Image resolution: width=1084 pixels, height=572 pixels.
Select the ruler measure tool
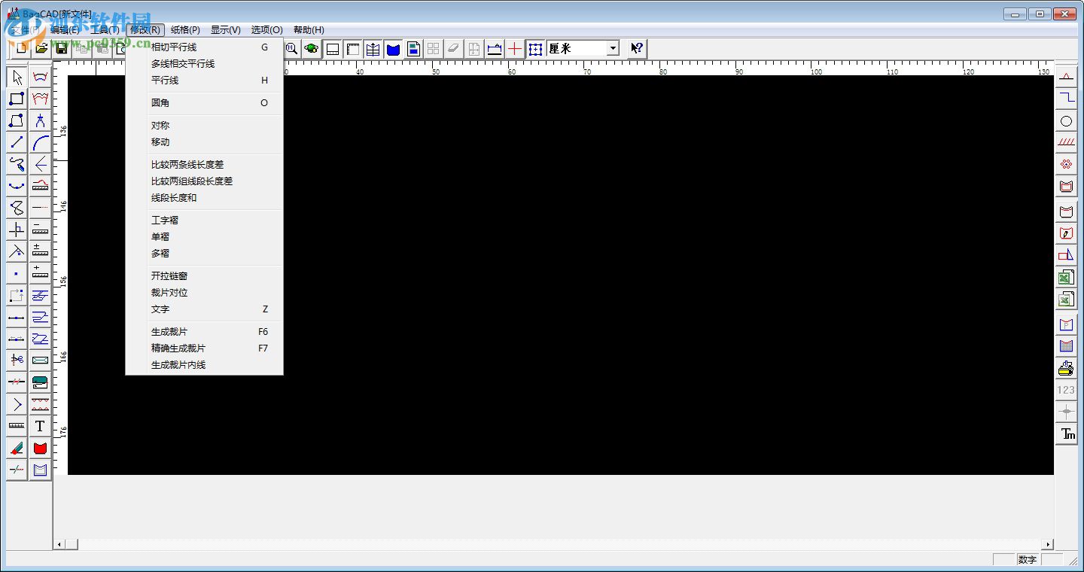[17, 426]
